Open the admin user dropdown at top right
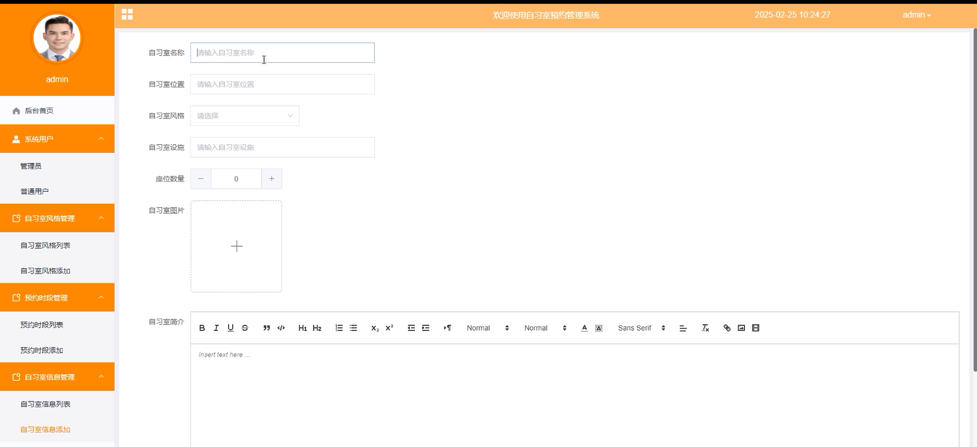This screenshot has width=977, height=447. point(916,15)
